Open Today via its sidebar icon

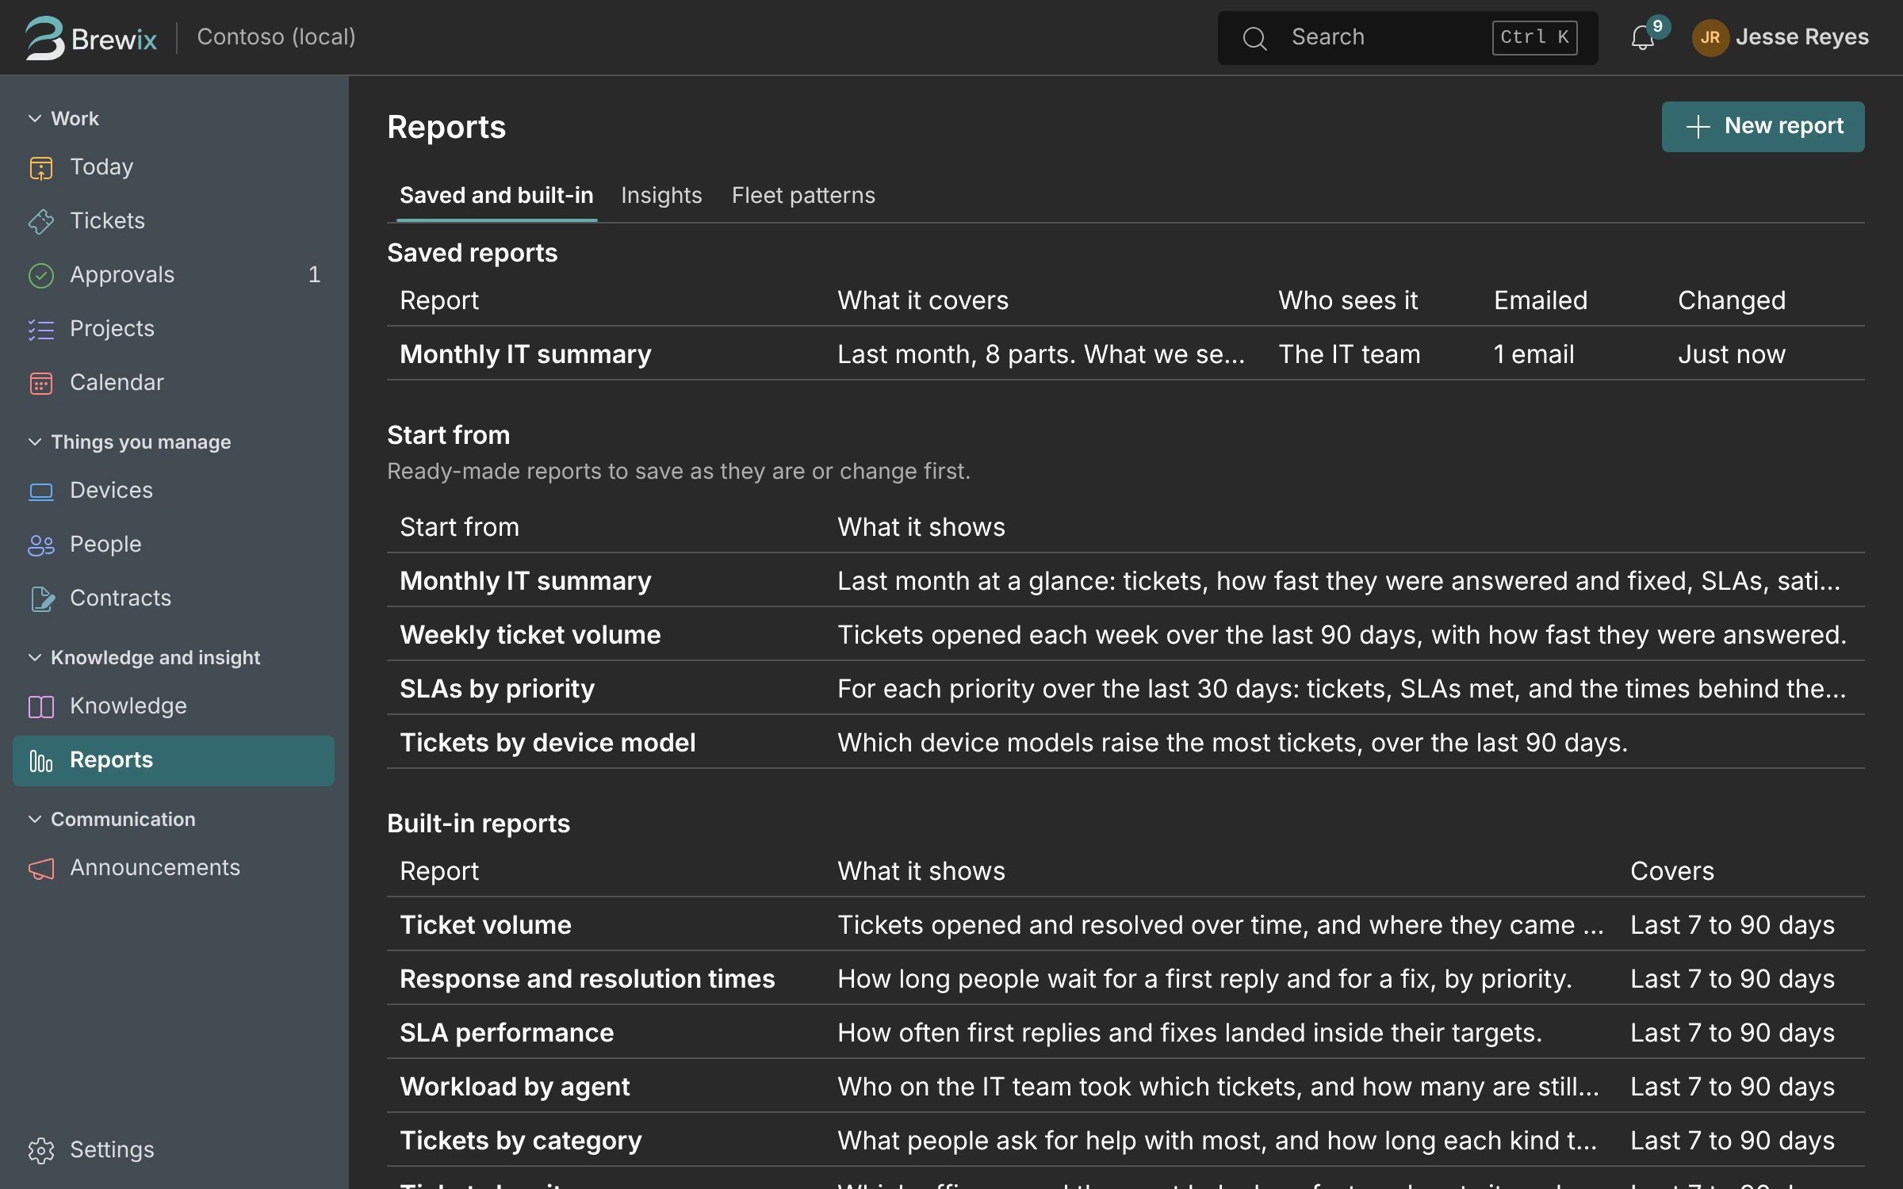click(41, 167)
